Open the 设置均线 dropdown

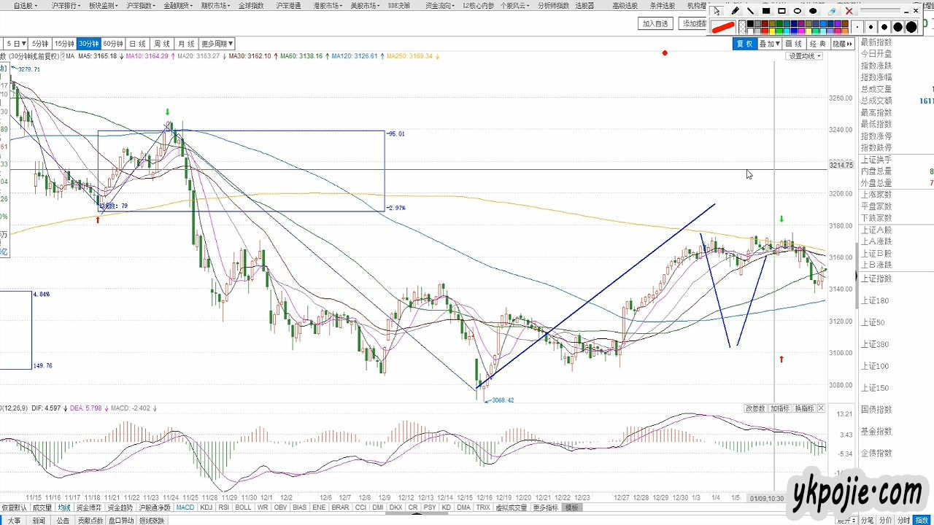(x=805, y=56)
